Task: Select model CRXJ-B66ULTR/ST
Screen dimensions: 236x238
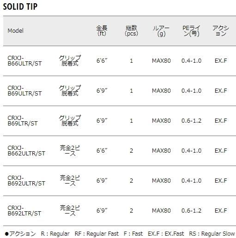Action: (24, 61)
